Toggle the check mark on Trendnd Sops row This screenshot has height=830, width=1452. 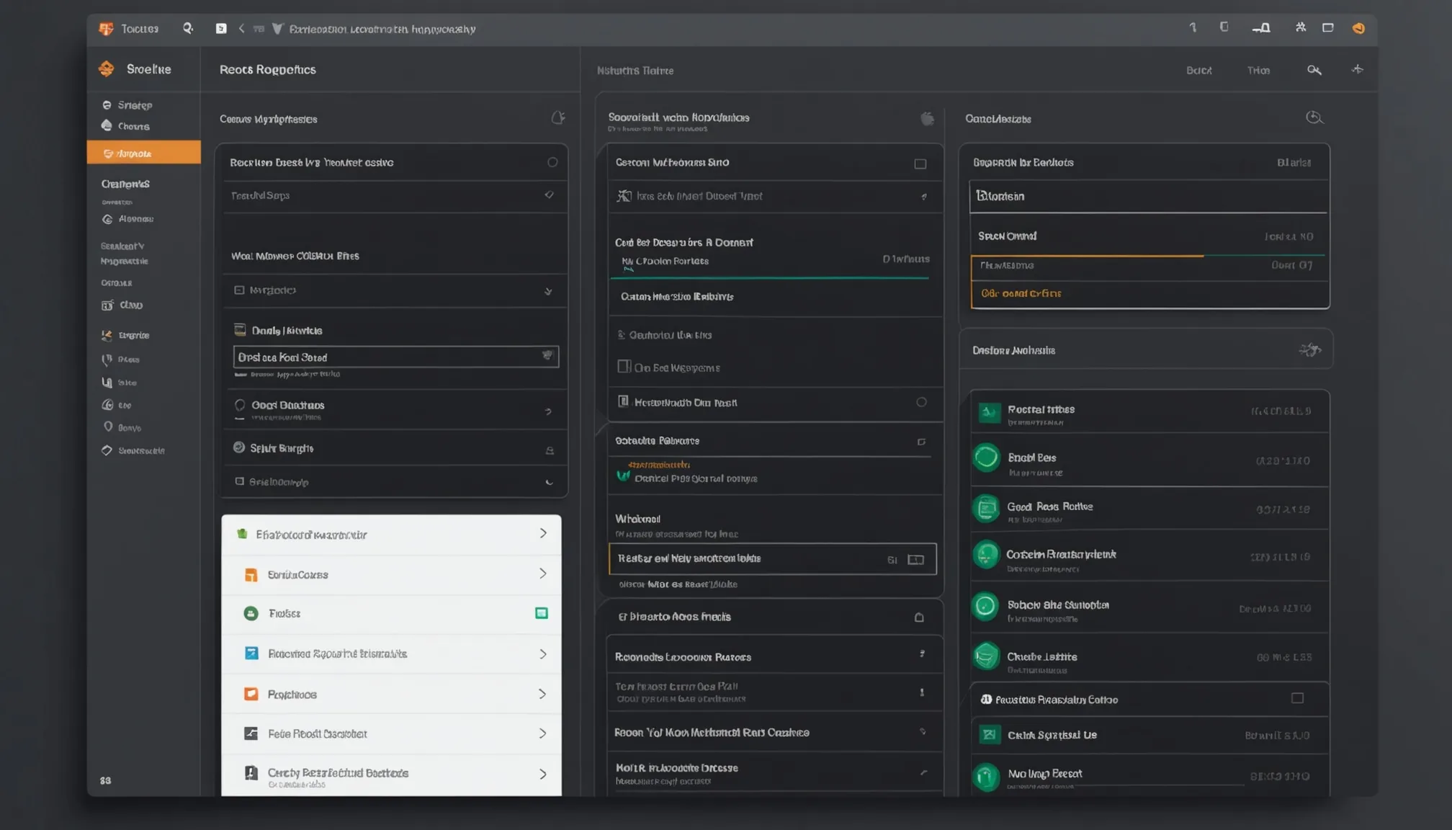point(549,195)
